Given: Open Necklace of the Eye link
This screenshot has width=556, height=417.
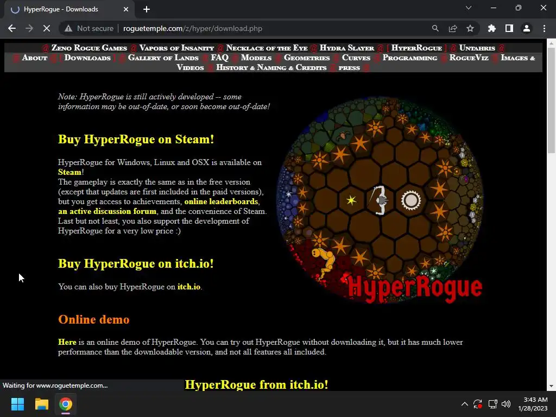Looking at the screenshot, I should (267, 48).
